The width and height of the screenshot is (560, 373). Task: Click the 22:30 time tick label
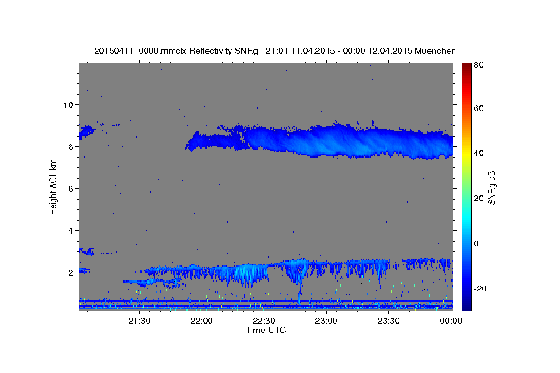click(x=264, y=321)
